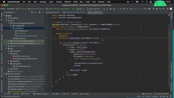Image resolution: width=174 pixels, height=98 pixels.
Task: Open the Pixel 4 API 30 device dropdown
Action: coord(94,9)
